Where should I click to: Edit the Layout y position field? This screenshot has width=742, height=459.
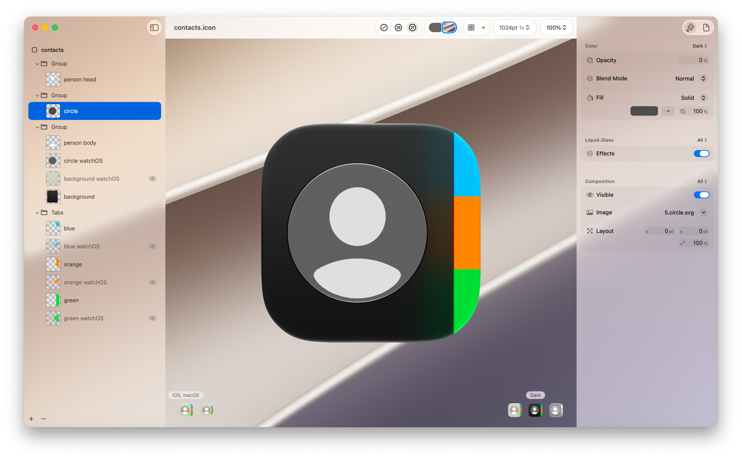coord(693,231)
